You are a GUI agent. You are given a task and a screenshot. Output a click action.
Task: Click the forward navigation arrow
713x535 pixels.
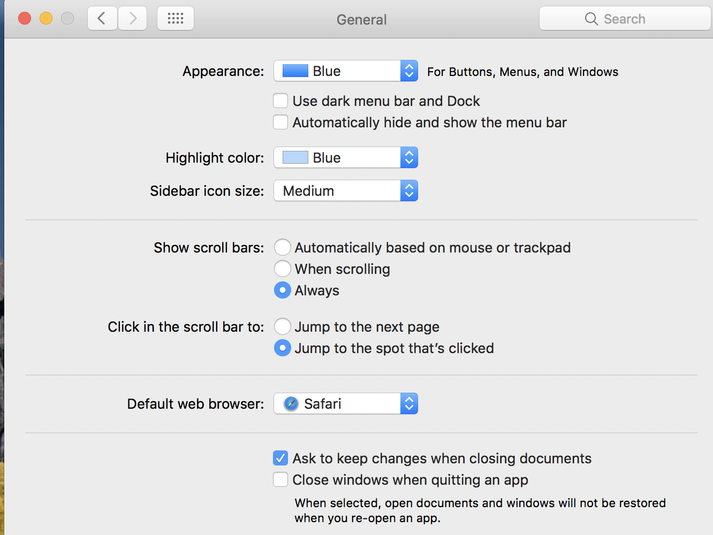pyautogui.click(x=133, y=19)
